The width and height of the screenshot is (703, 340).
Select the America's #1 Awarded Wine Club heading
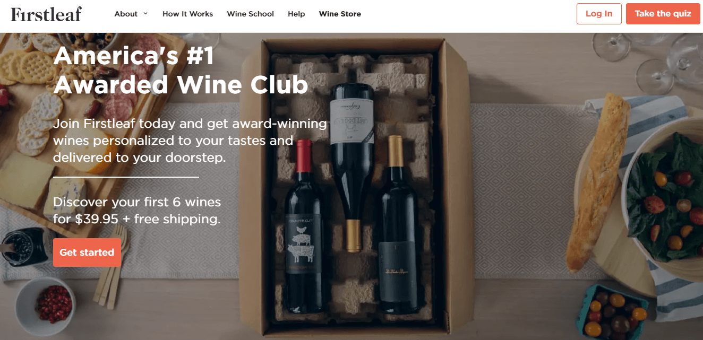(x=181, y=70)
